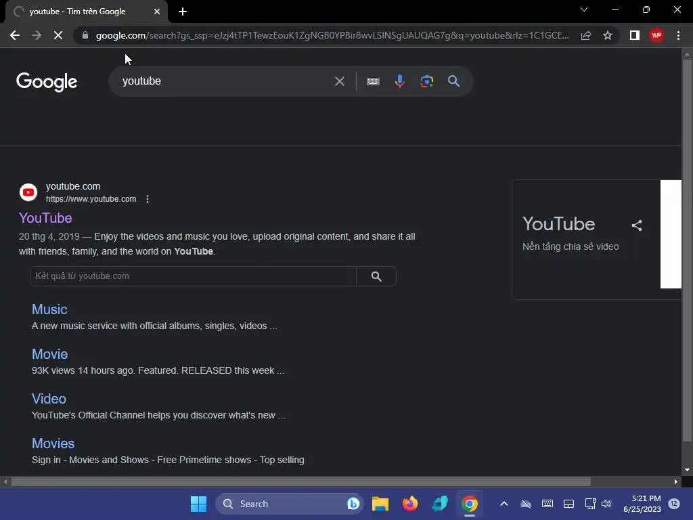Open the Windows Start menu

click(x=198, y=504)
